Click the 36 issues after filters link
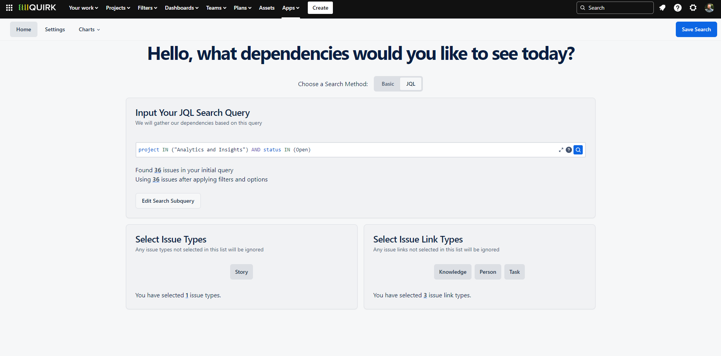The width and height of the screenshot is (721, 356). point(156,180)
